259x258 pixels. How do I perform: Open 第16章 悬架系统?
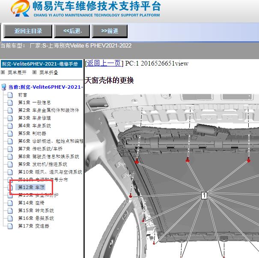tap(36, 218)
